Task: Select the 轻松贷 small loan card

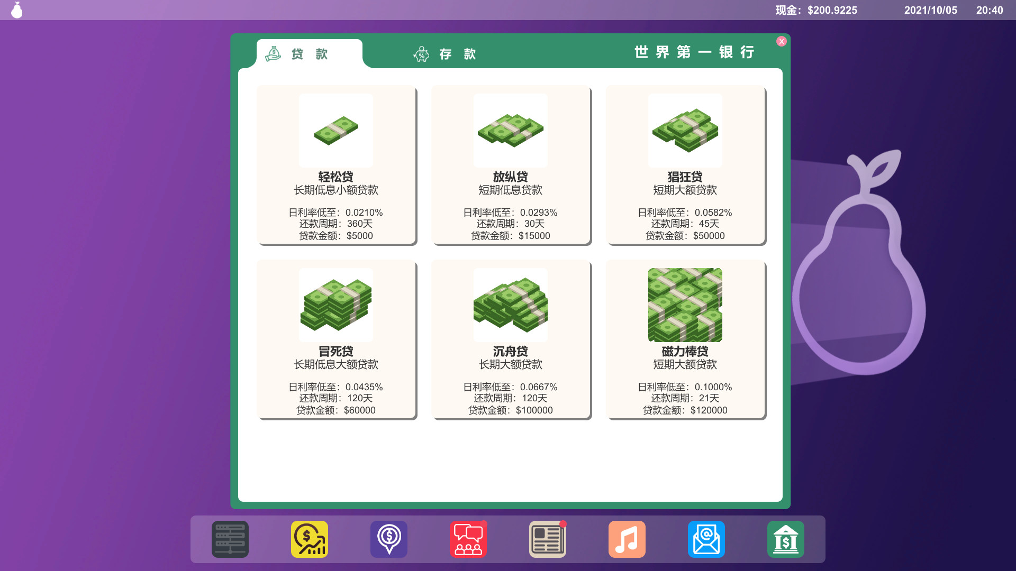Action: tap(337, 165)
